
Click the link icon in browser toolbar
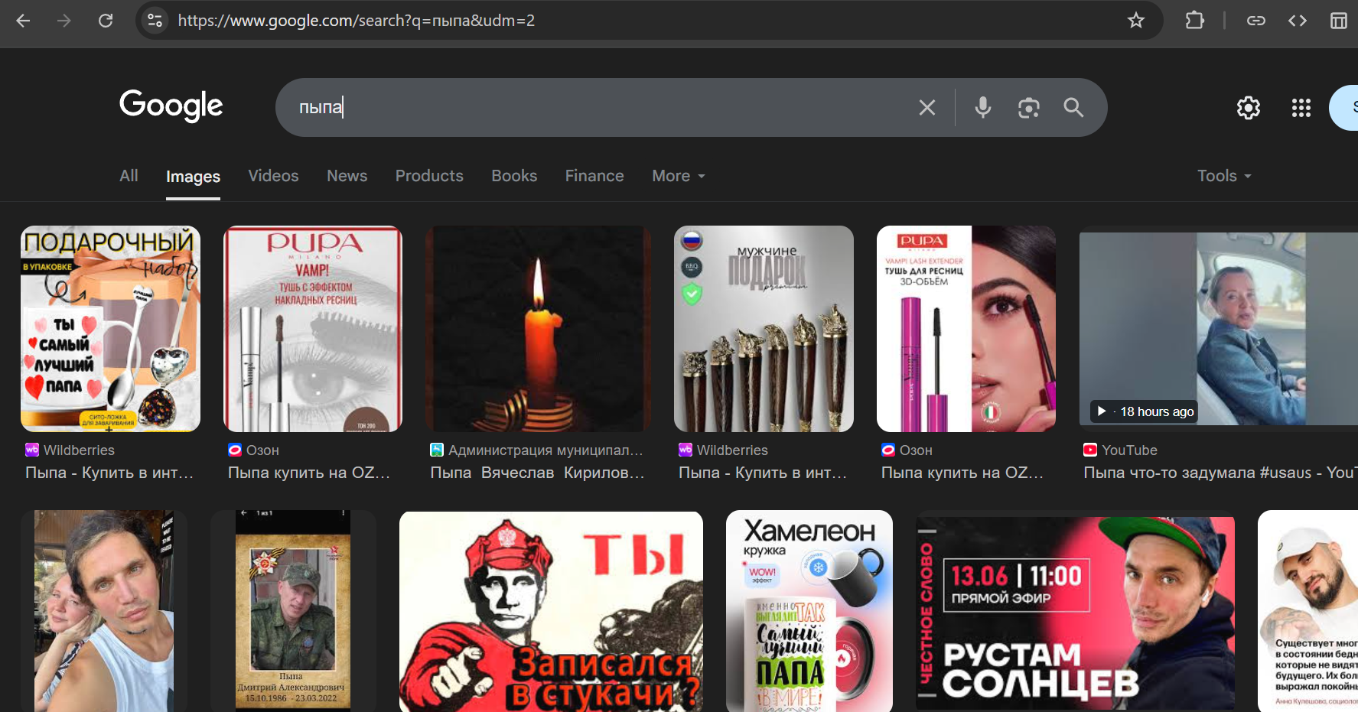[1256, 21]
